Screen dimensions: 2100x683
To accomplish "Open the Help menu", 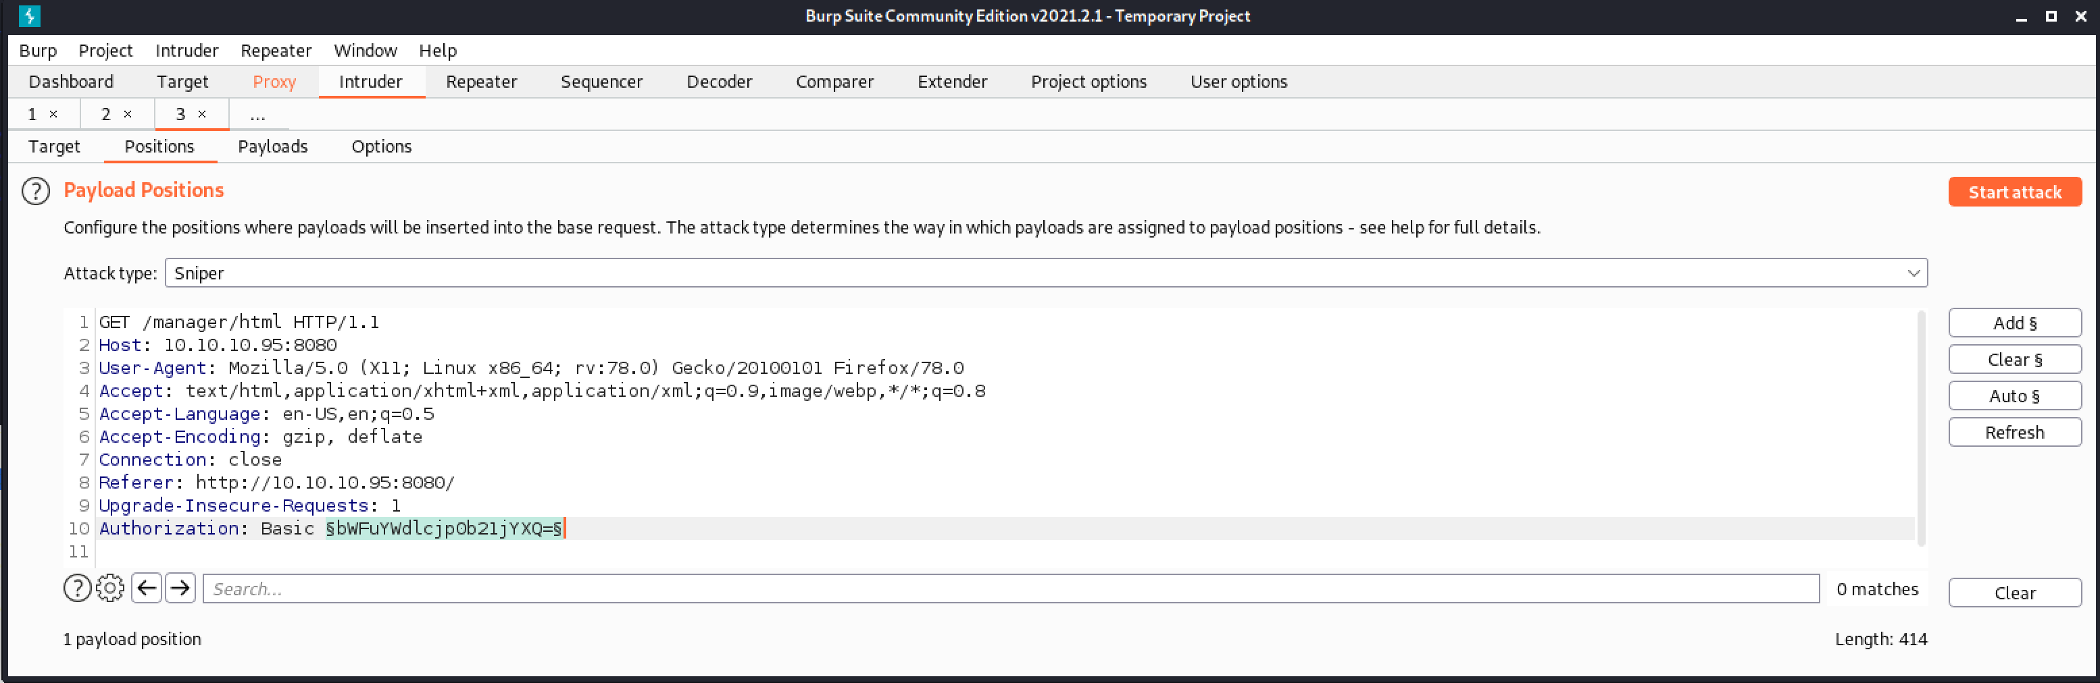I will click(438, 51).
